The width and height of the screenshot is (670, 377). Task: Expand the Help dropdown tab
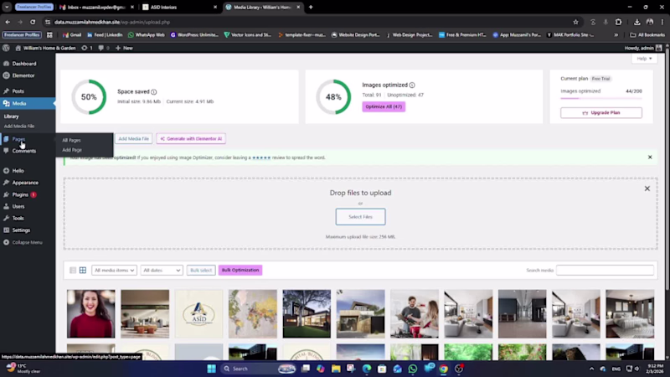[x=644, y=59]
